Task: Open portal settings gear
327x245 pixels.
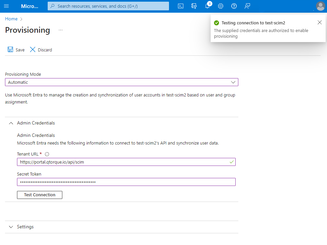Action: (221, 6)
